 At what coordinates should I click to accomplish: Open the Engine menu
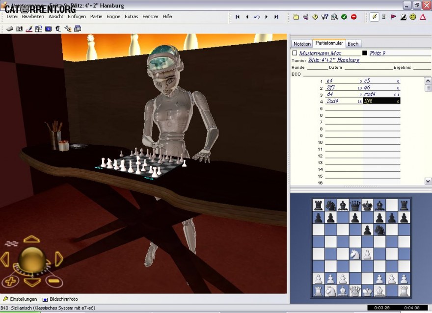click(113, 17)
